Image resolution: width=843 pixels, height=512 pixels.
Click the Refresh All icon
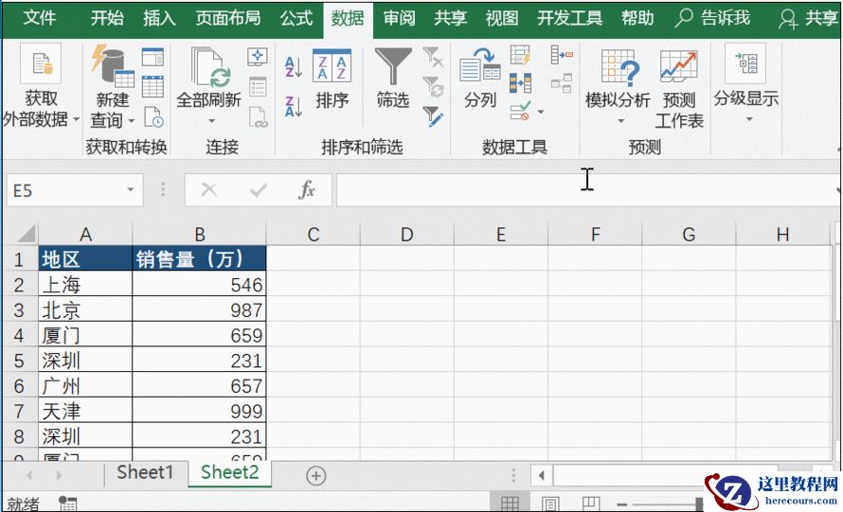tap(209, 66)
